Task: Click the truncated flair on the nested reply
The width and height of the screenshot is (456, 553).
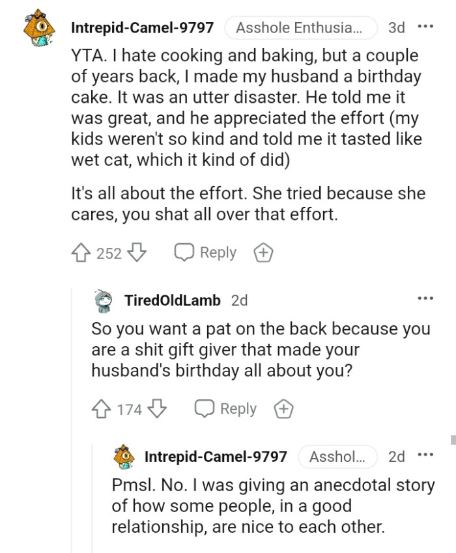Action: 337,457
